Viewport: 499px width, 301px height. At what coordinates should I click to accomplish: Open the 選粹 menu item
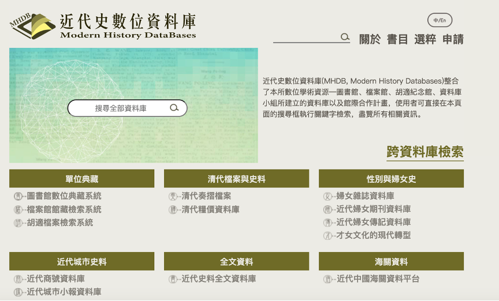point(425,39)
